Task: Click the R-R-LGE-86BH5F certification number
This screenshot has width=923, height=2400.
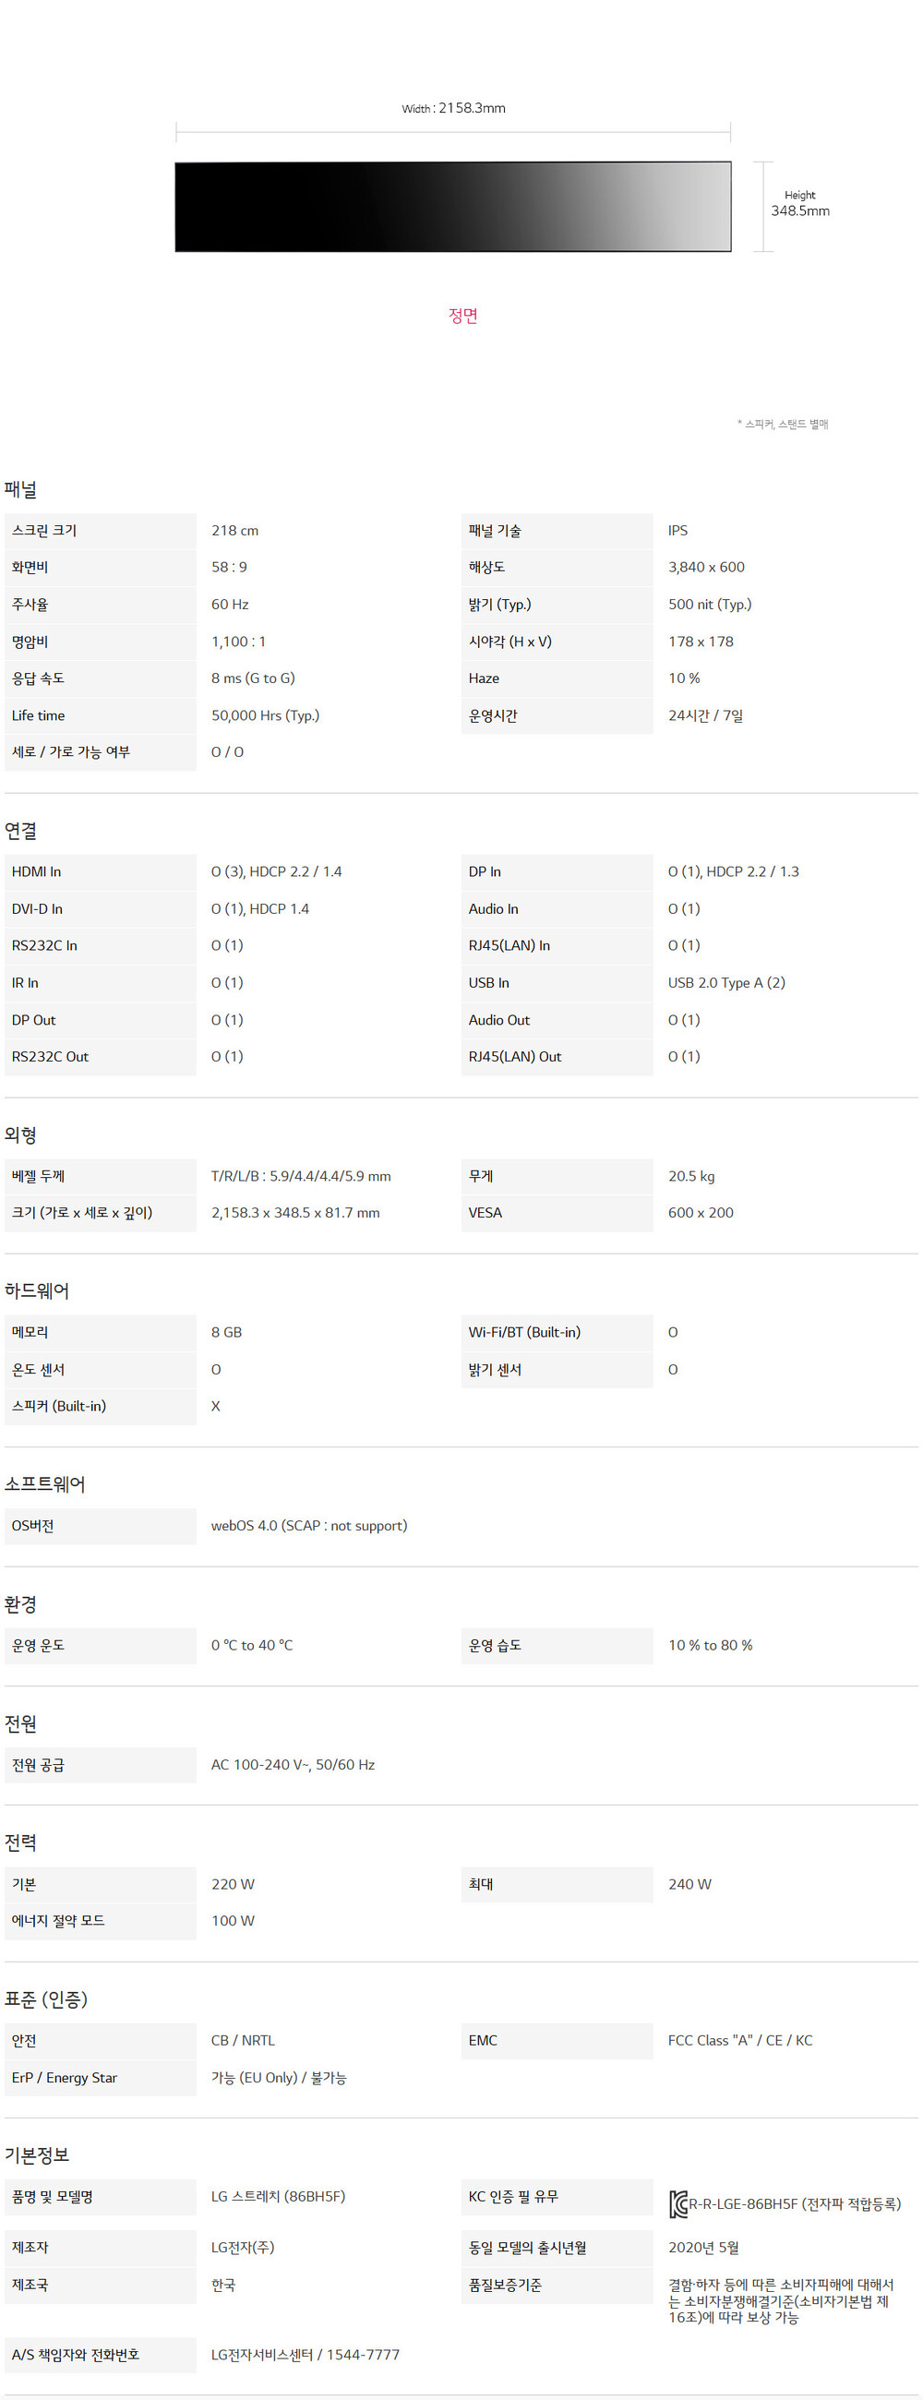Action: 795,2204
